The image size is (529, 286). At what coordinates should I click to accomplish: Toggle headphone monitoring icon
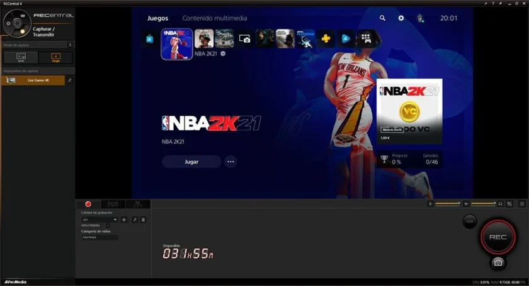500,204
